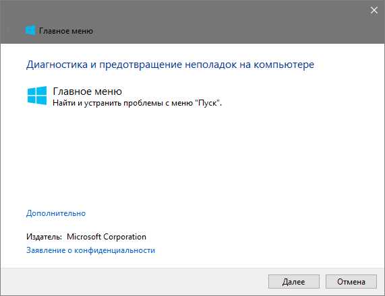This screenshot has width=385, height=296.
Task: Close the troubleshooter with the X icon
Action: point(374,10)
